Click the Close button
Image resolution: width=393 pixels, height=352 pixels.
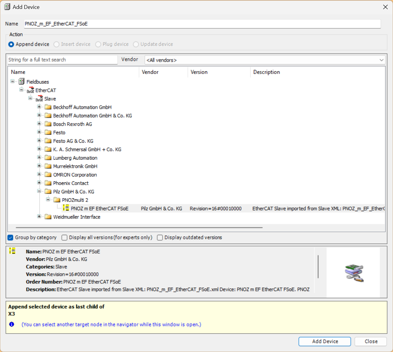pos(371,341)
